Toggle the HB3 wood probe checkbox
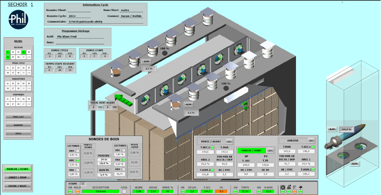The width and height of the screenshot is (381, 195). (124, 169)
